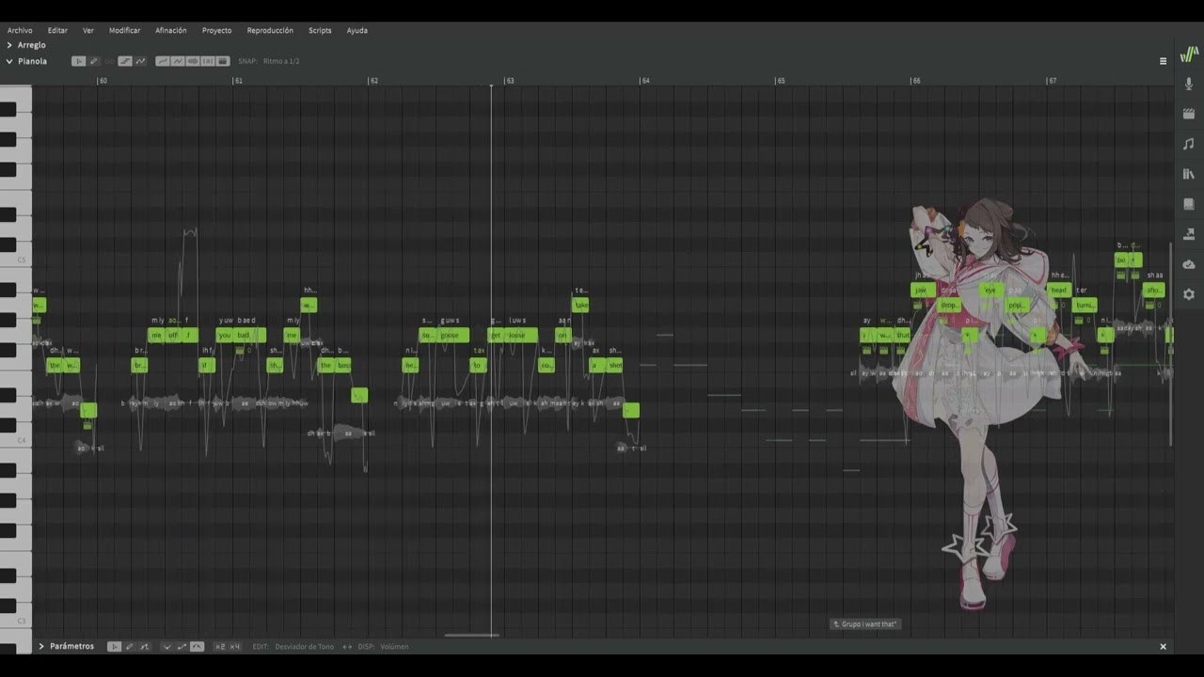The height and width of the screenshot is (677, 1204).
Task: Toggle the stepped note view button
Action: pyautogui.click(x=125, y=61)
